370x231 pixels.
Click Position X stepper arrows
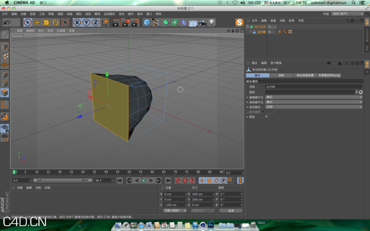(x=186, y=194)
